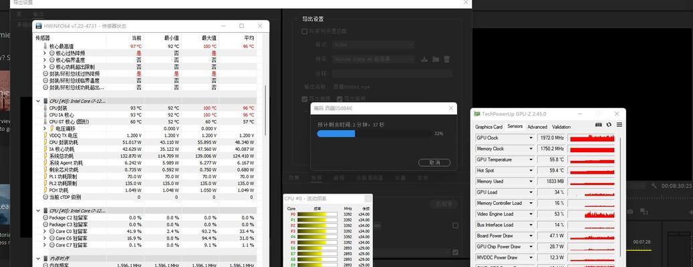Expand 核心功耗超出限制 tree row
This screenshot has width=693, height=267.
[x=45, y=67]
